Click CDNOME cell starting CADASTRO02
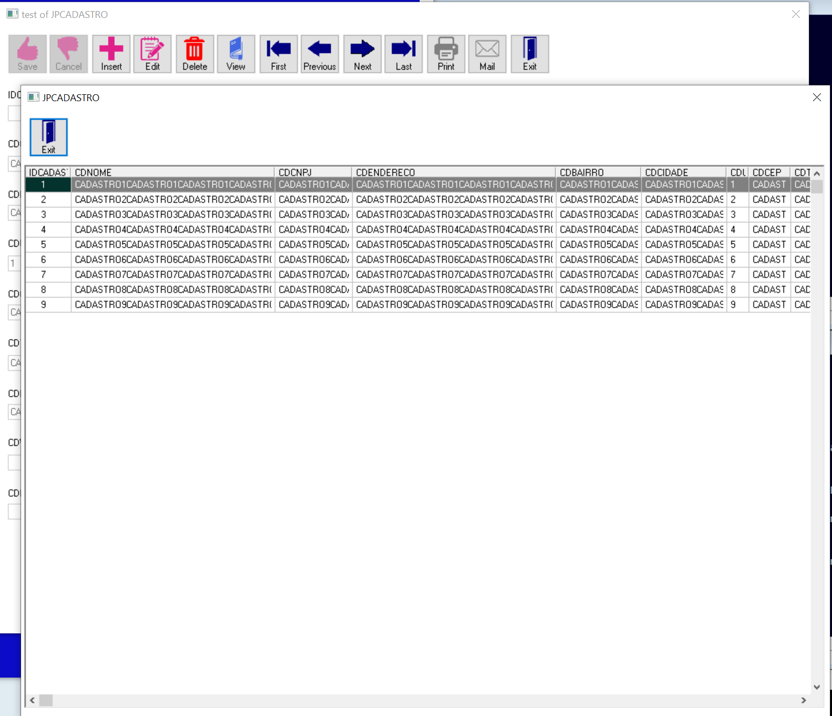The width and height of the screenshot is (832, 716). tap(173, 200)
